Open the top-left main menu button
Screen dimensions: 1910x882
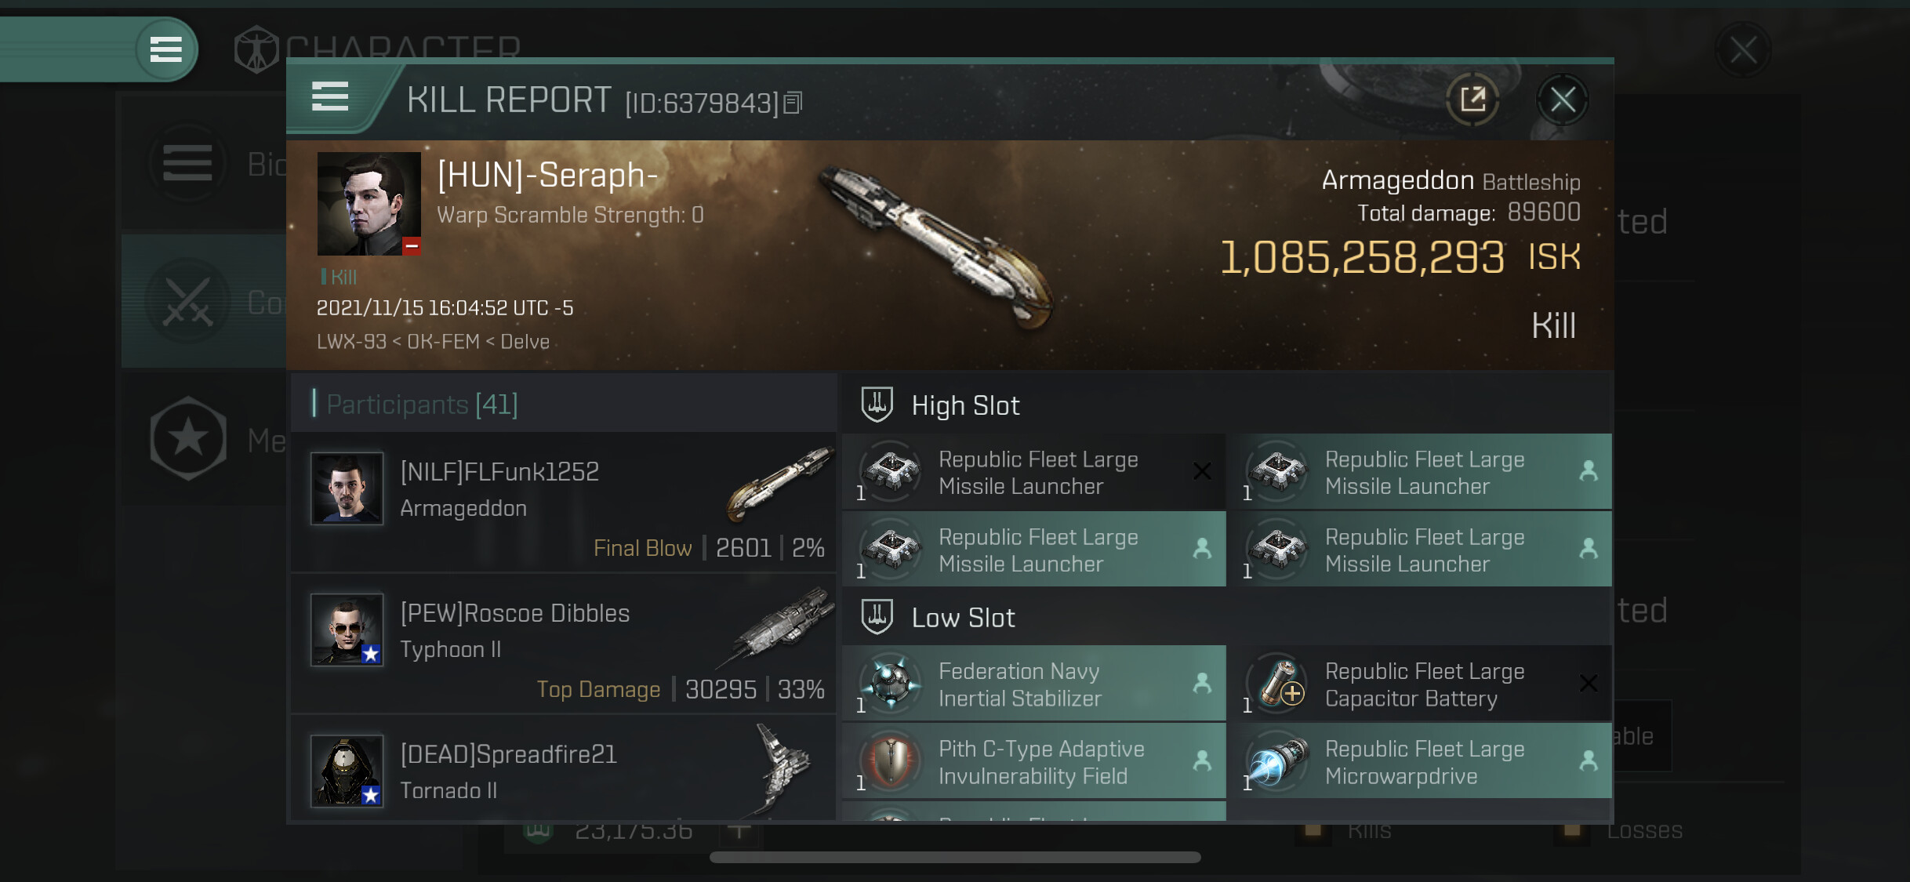coord(165,49)
